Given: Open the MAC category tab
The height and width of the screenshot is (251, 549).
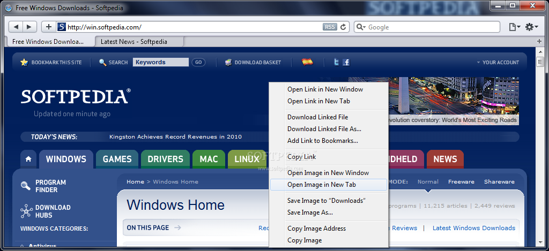Looking at the screenshot, I should [209, 159].
